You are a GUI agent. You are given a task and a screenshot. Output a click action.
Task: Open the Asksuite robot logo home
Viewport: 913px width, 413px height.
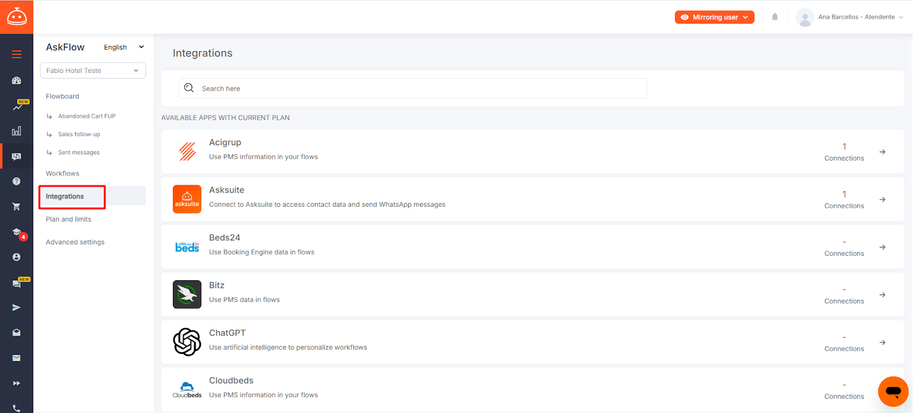coord(17,17)
